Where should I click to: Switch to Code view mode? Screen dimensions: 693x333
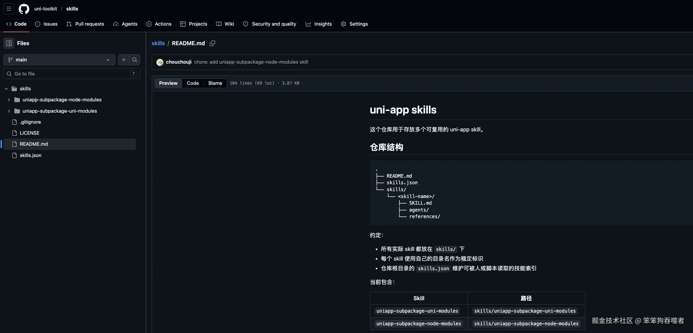pyautogui.click(x=193, y=83)
